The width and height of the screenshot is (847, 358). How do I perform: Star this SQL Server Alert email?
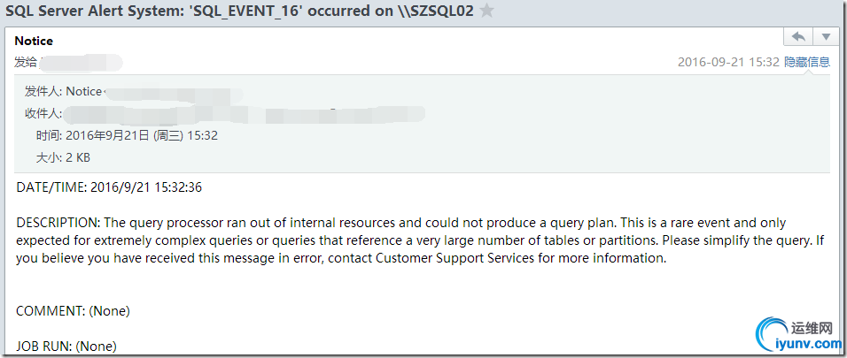point(487,11)
